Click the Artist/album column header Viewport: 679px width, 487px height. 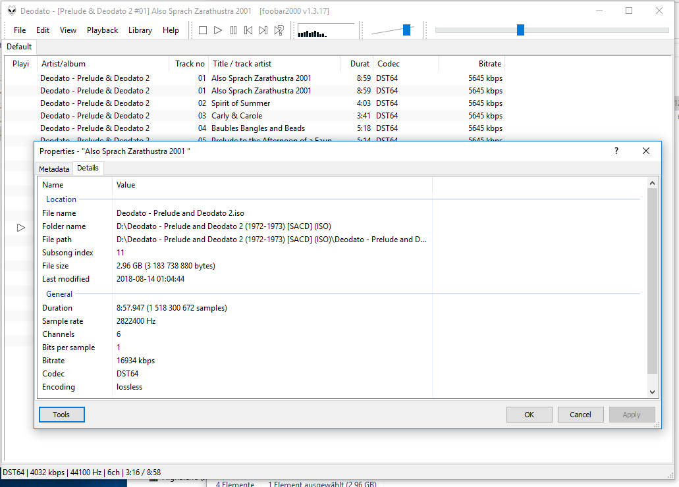pos(103,64)
